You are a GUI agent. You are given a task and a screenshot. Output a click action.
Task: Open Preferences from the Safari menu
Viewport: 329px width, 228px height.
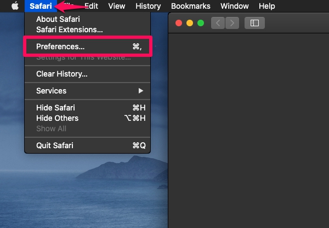point(60,47)
